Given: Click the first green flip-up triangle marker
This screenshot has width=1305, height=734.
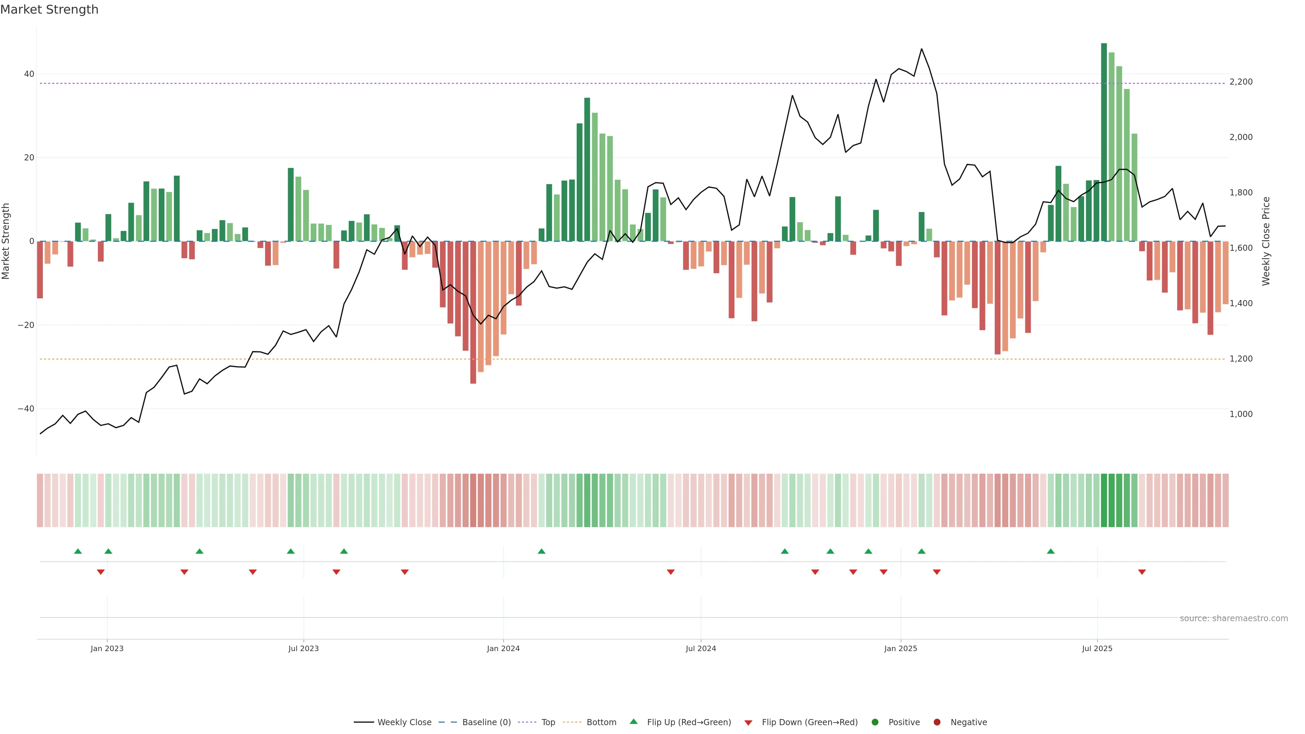Looking at the screenshot, I should (78, 551).
